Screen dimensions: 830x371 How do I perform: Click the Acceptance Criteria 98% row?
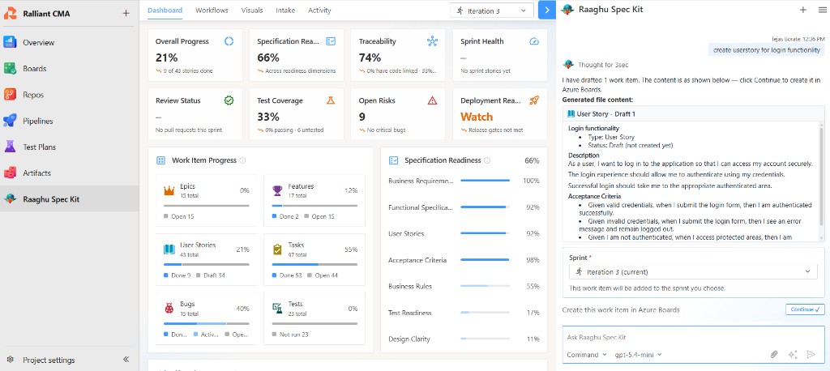point(464,260)
